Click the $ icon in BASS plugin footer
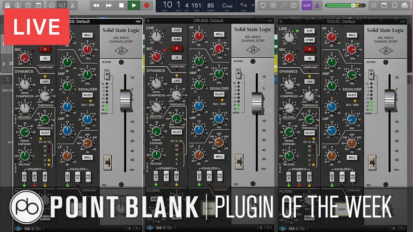Screen dimensions: 413x232 click(x=129, y=228)
